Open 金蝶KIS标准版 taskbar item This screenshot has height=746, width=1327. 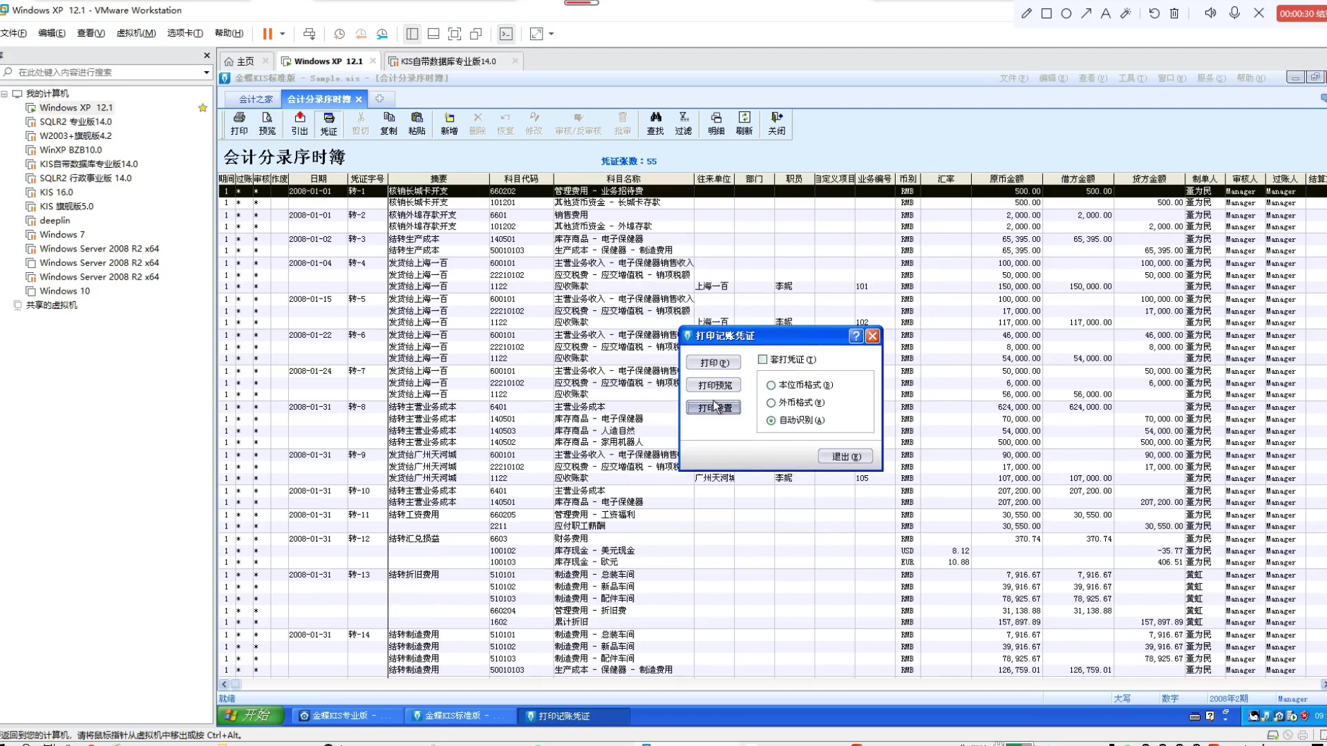click(x=460, y=716)
